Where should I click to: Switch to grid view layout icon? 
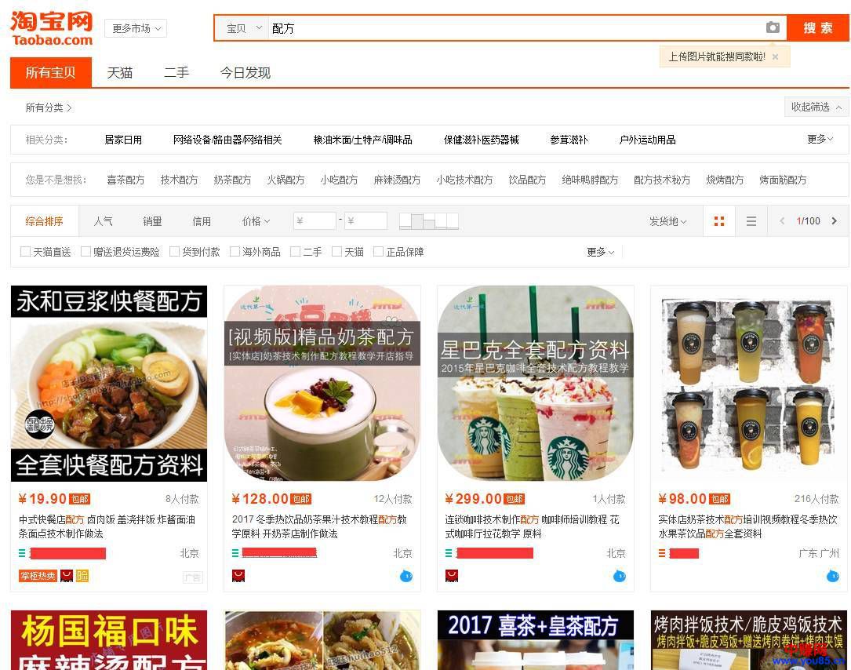pos(718,221)
